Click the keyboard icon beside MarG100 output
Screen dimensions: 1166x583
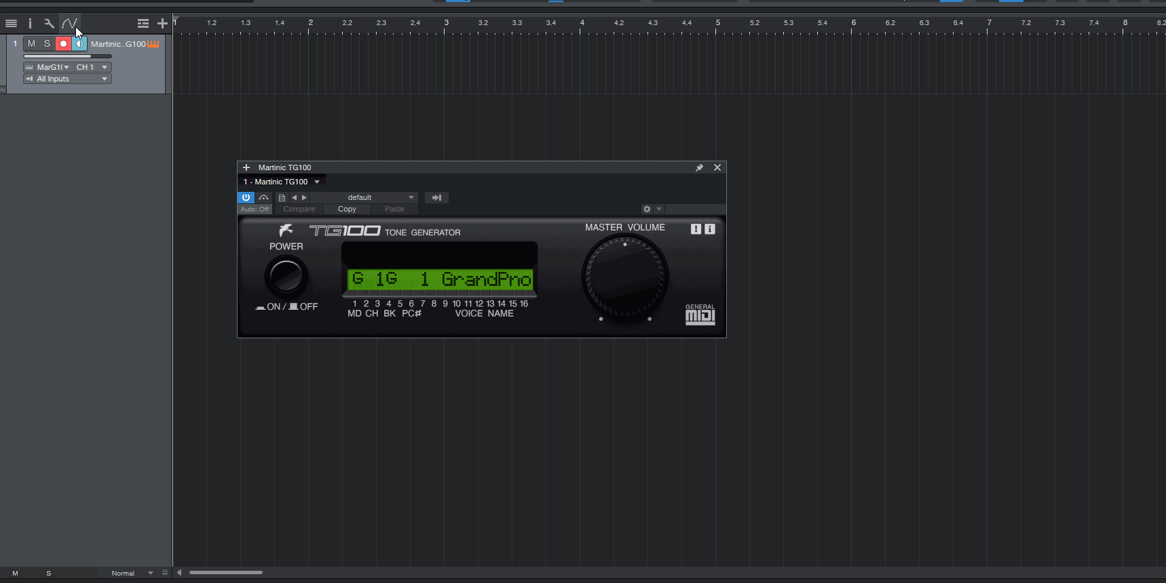(x=29, y=67)
